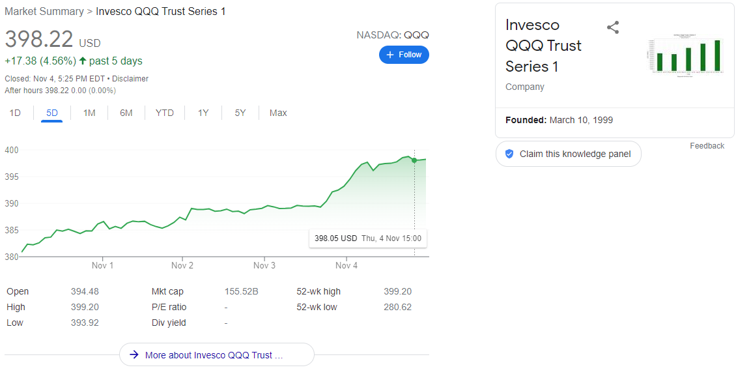
Task: Switch chart to 1M range
Action: click(89, 113)
